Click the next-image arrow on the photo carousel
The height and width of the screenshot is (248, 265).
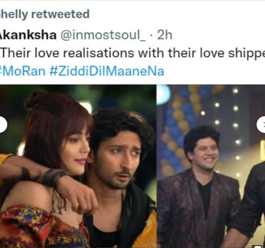pos(261,125)
